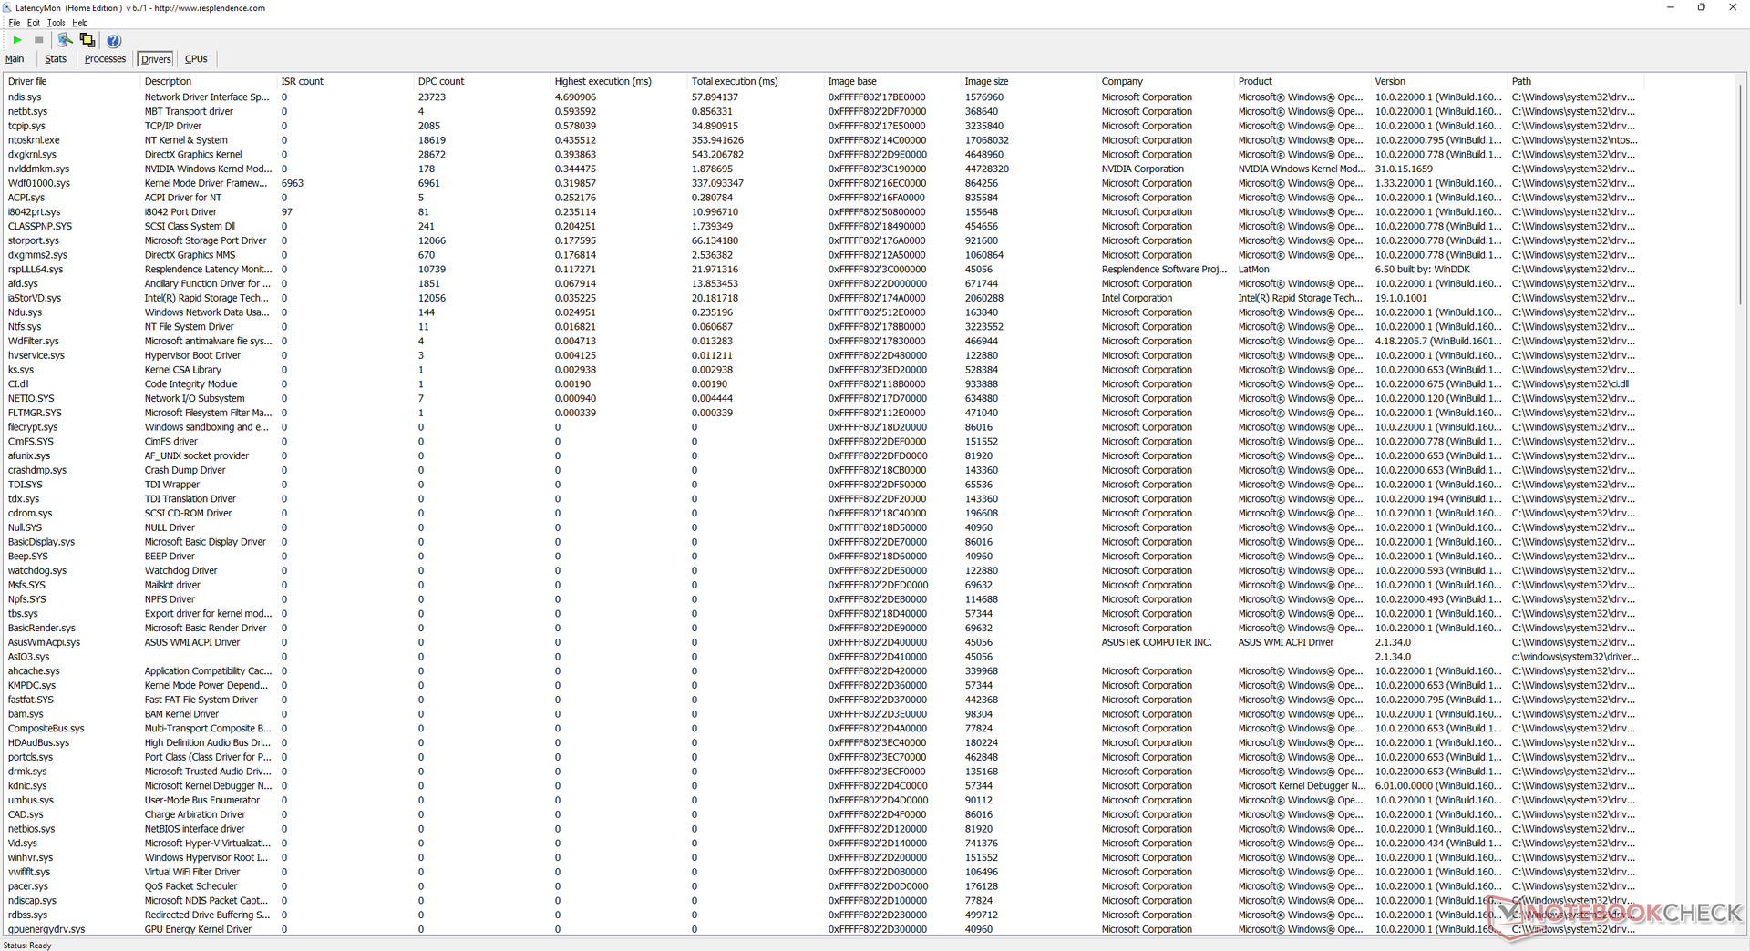This screenshot has height=951, width=1750.
Task: Click the 6963 ISR count value
Action: pos(292,183)
